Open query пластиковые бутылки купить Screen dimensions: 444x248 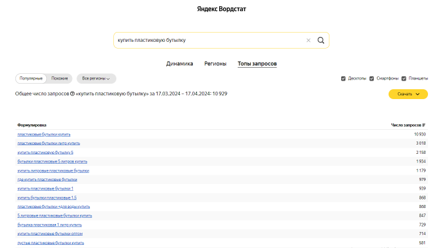44,135
